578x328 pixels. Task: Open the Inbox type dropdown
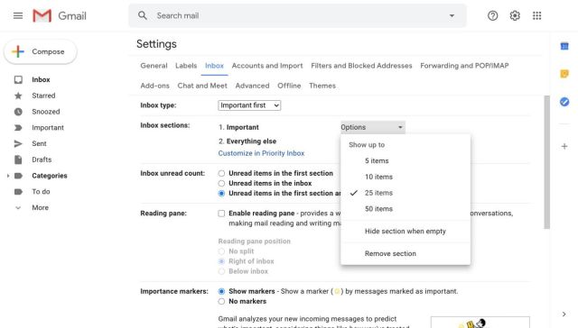[x=249, y=105]
